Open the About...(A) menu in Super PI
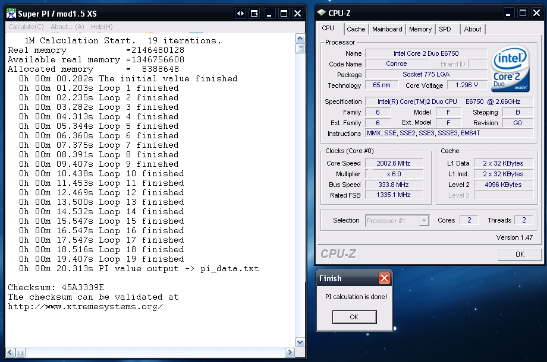547x362 pixels. [x=67, y=27]
